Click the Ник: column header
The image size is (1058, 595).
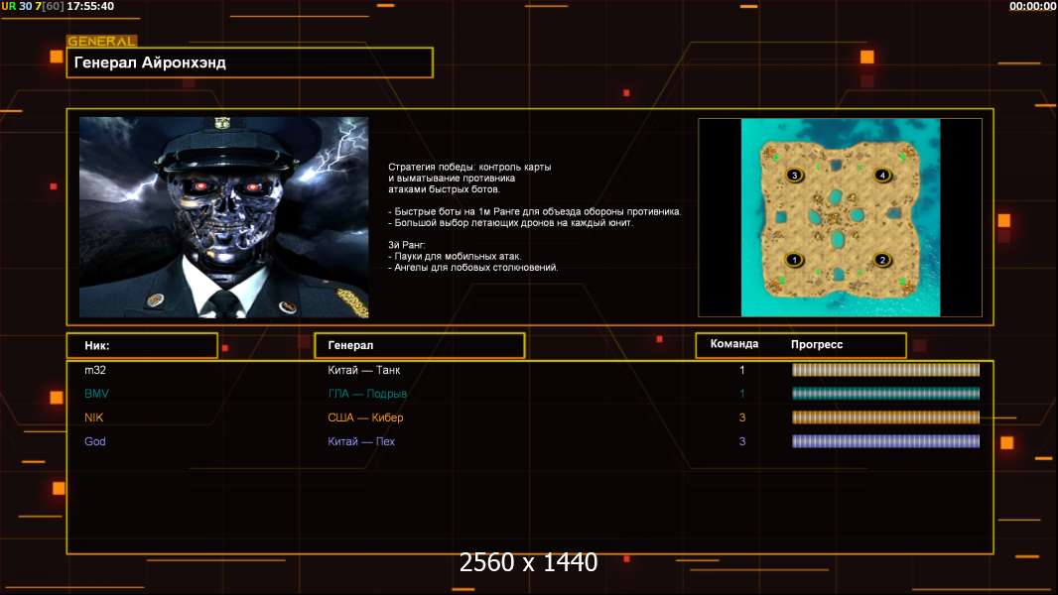(x=142, y=346)
